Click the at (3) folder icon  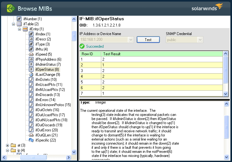13,145
